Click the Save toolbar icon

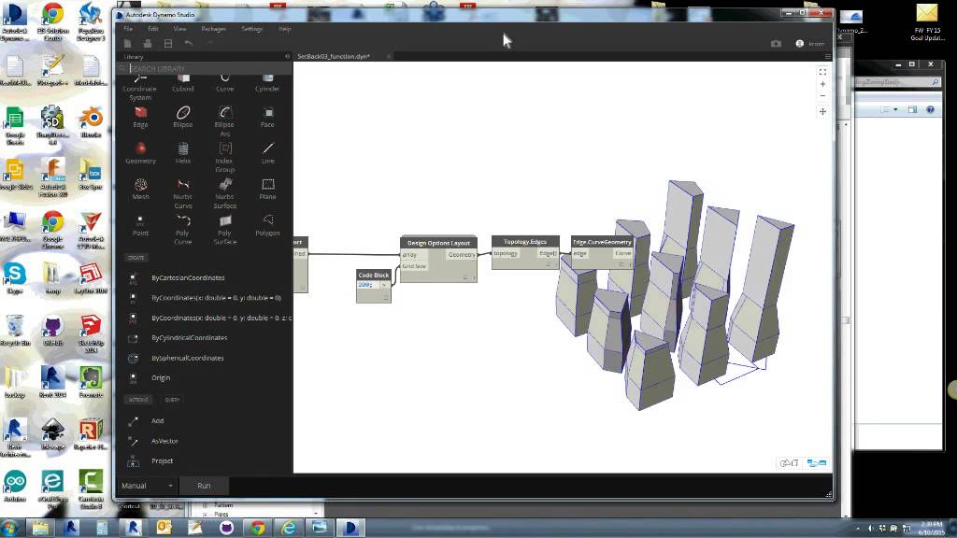click(x=168, y=43)
